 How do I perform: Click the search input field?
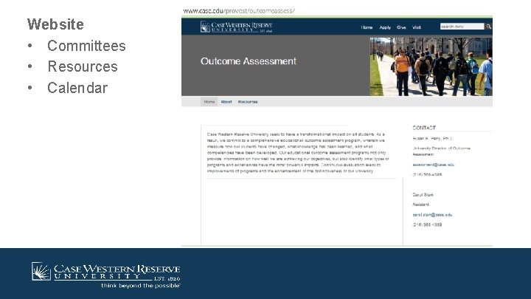click(x=462, y=27)
